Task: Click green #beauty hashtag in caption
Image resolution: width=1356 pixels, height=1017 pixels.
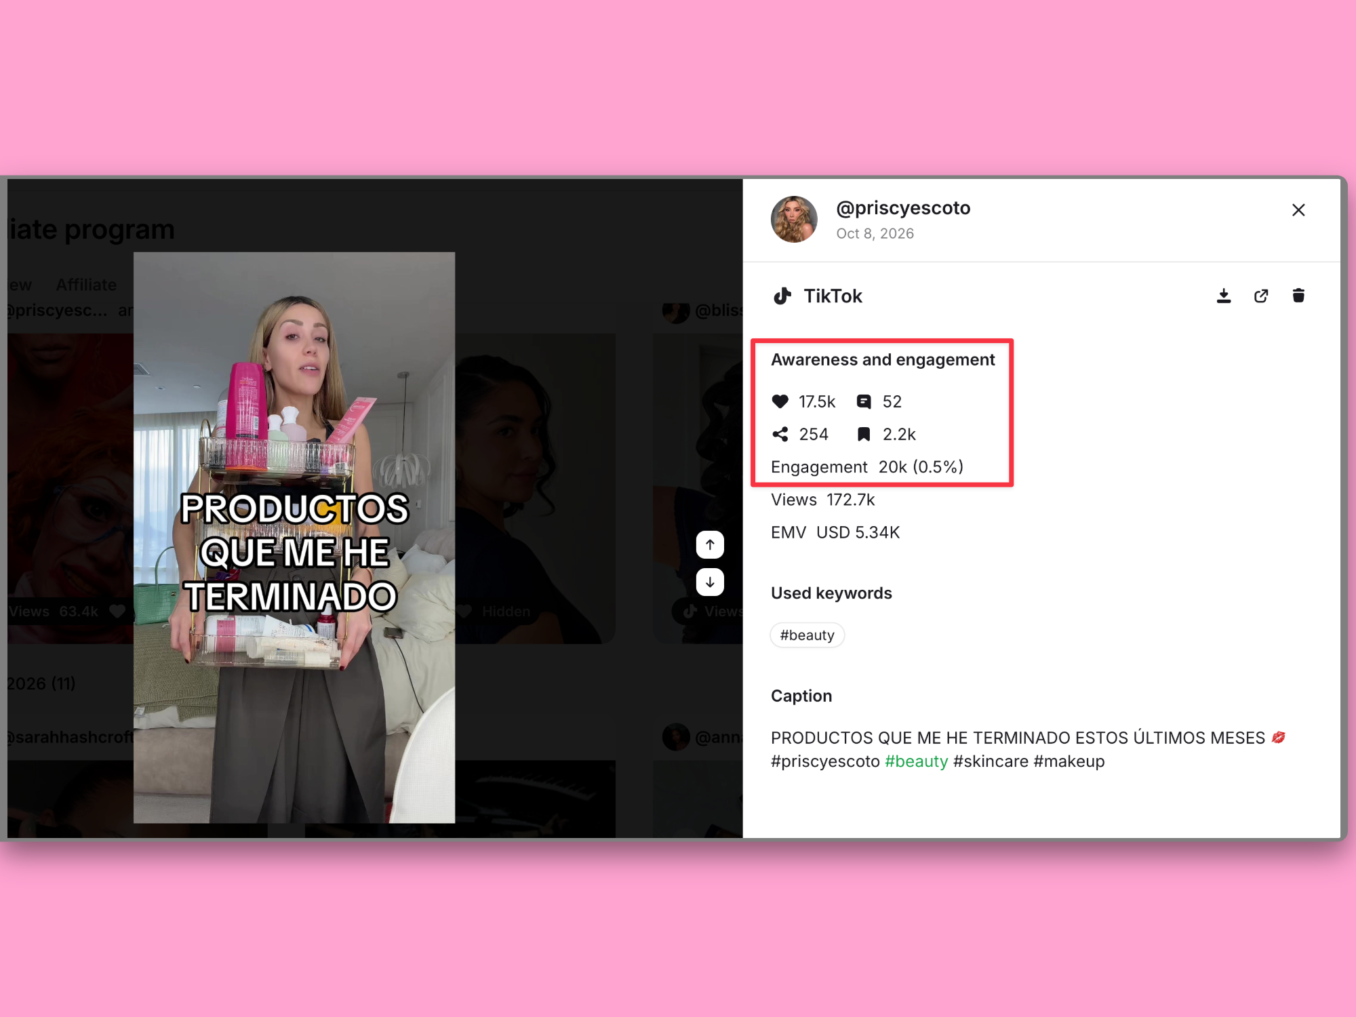Action: click(x=917, y=761)
